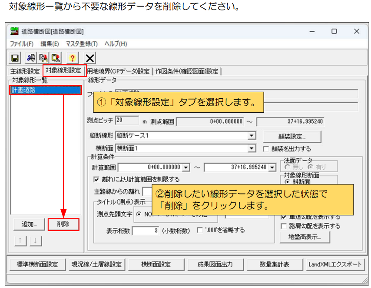Viewport: 371px width, 288px height.
Task: Open the マスタ登録(T) menu
Action: (x=82, y=44)
